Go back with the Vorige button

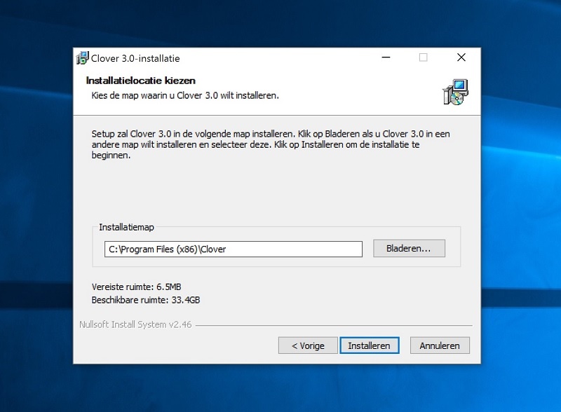point(308,345)
